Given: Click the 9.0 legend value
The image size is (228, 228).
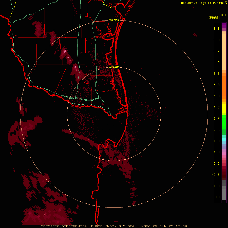Looking at the screenshot, I should (217, 40).
